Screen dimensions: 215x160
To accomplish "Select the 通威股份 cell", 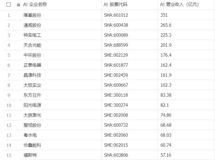I will click(x=32, y=25).
